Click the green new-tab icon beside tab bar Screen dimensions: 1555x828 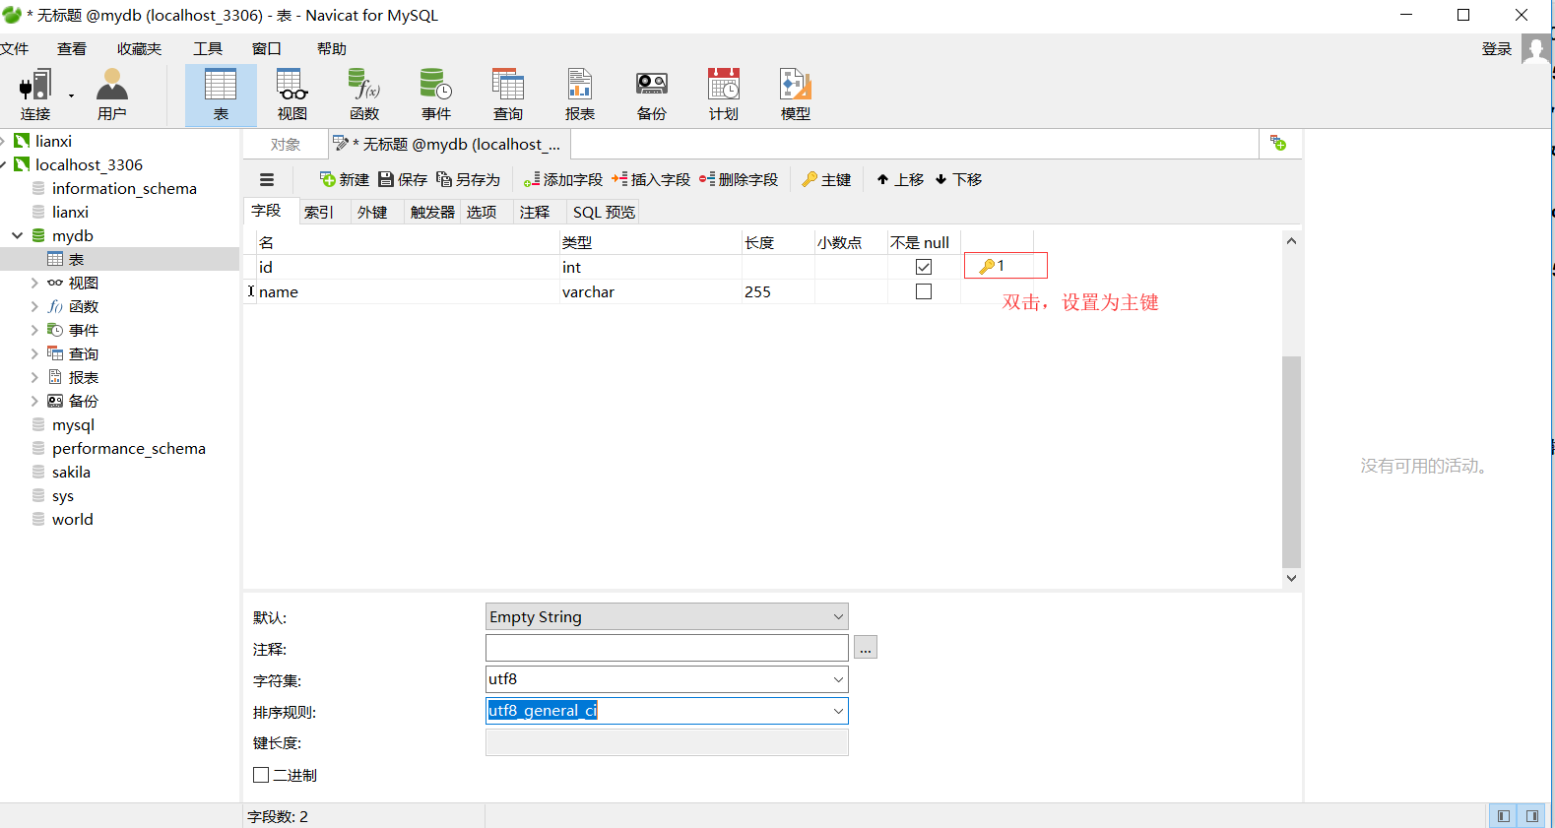[1278, 144]
